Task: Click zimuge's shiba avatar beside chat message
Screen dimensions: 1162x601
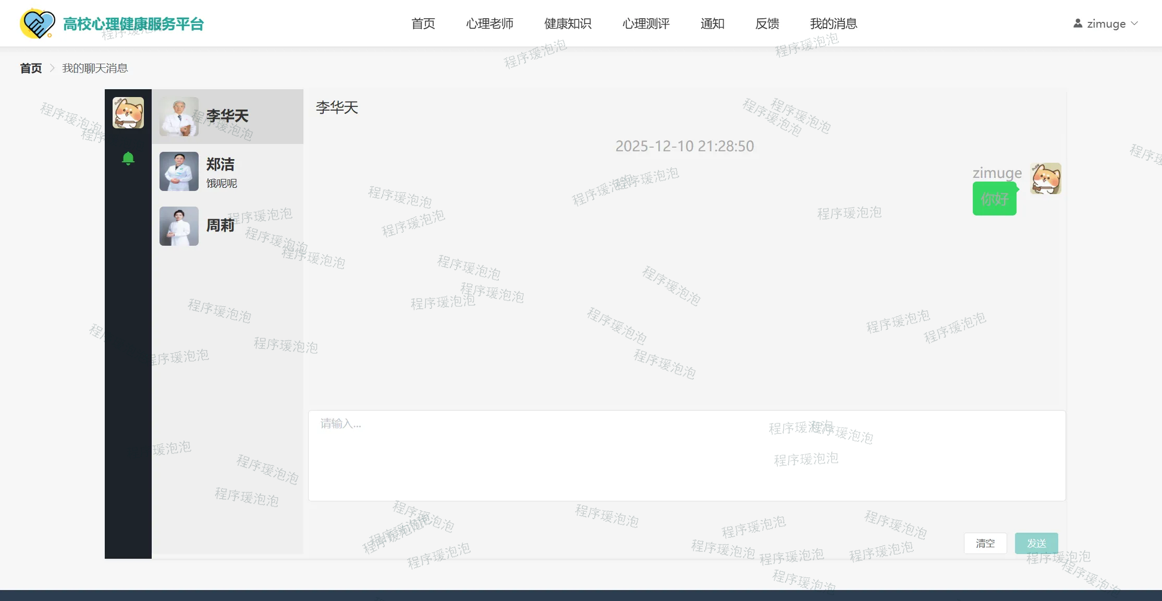Action: coord(1045,178)
